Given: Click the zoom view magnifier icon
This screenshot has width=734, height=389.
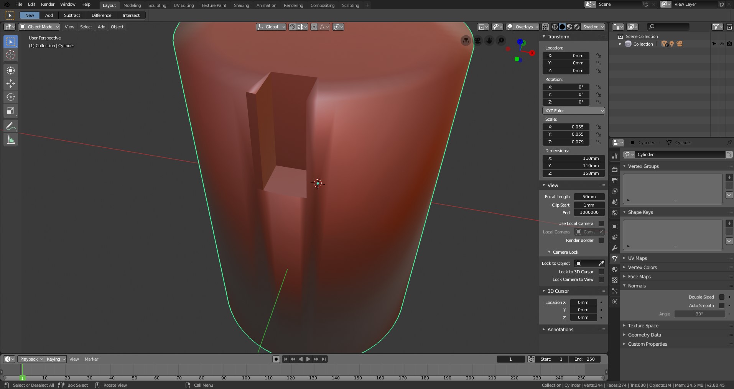Looking at the screenshot, I should pos(501,41).
